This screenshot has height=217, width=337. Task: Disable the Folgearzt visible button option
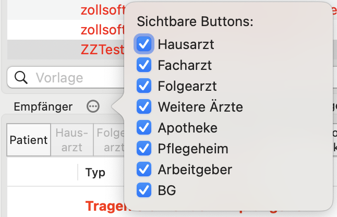(143, 86)
